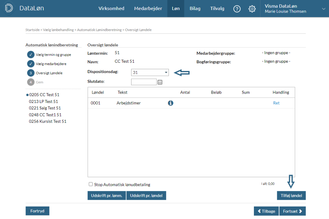The width and height of the screenshot is (329, 219).
Task: Click the Tekst column header
Action: [122, 92]
